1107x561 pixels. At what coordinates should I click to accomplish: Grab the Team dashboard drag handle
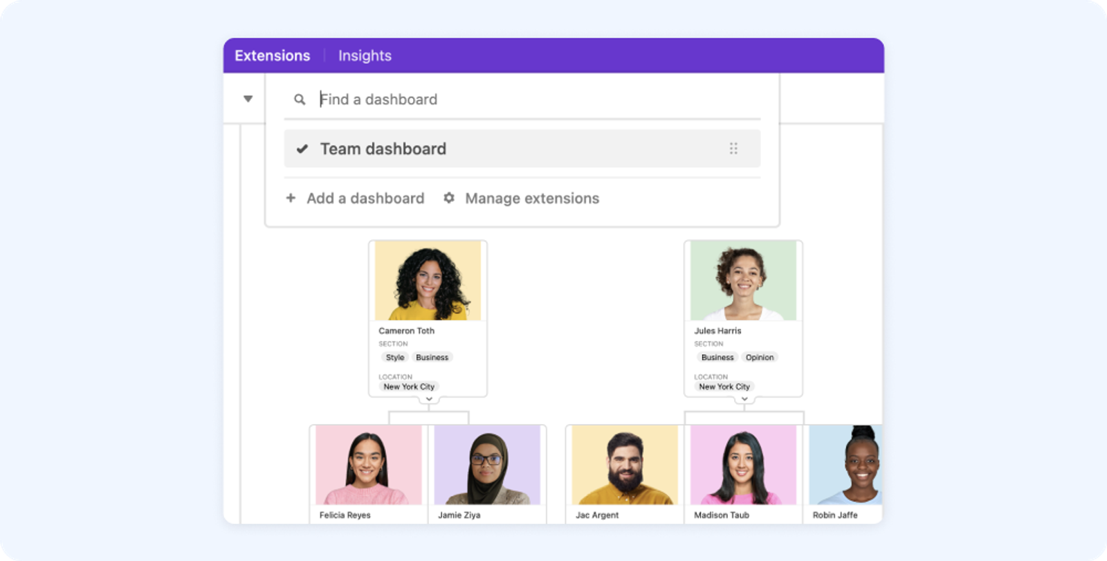coord(733,149)
